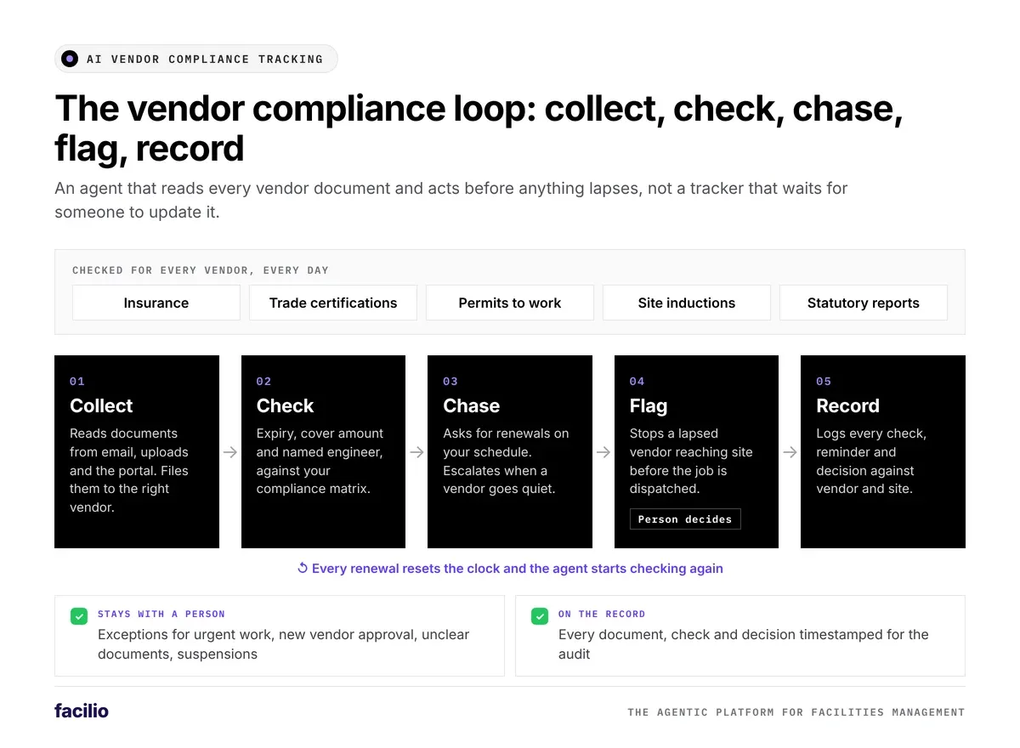Click the Stays with a Person heading
This screenshot has height=748, width=1020.
pos(161,614)
